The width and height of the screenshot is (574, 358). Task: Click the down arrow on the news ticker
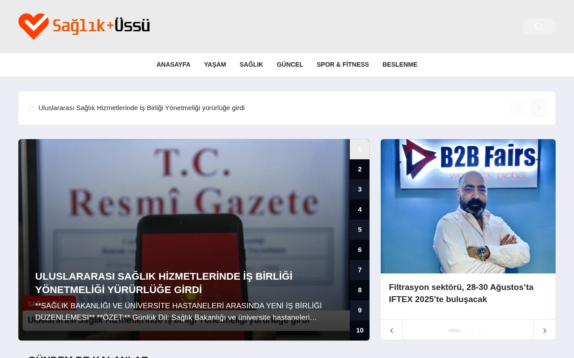(x=539, y=108)
